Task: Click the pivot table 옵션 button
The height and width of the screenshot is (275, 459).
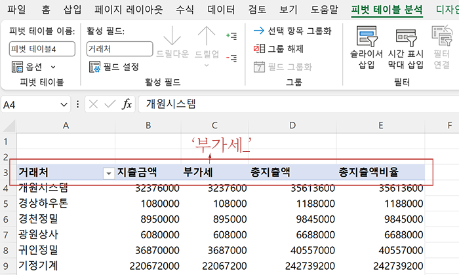Action: tap(27, 67)
